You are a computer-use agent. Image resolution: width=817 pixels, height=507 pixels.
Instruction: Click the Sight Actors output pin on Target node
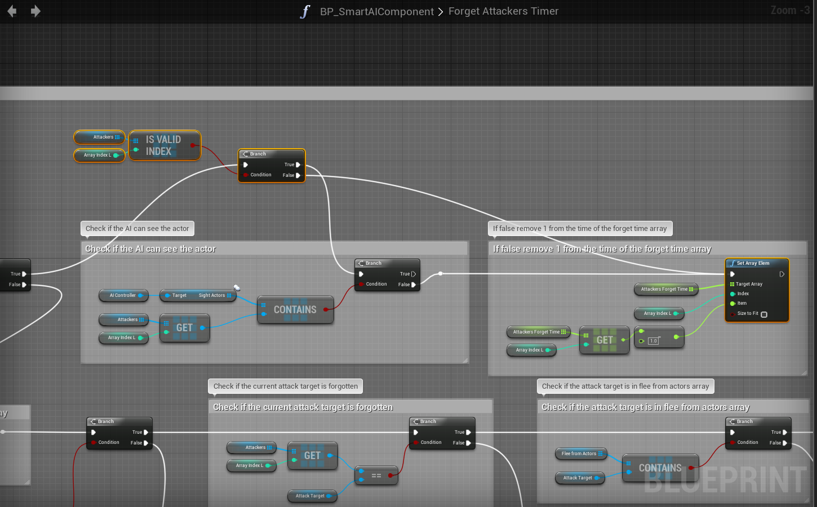coord(229,295)
